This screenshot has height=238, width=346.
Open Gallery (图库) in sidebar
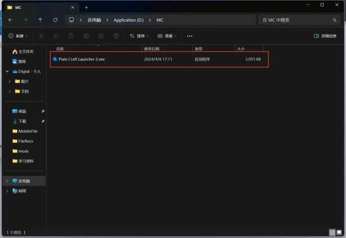[19, 61]
